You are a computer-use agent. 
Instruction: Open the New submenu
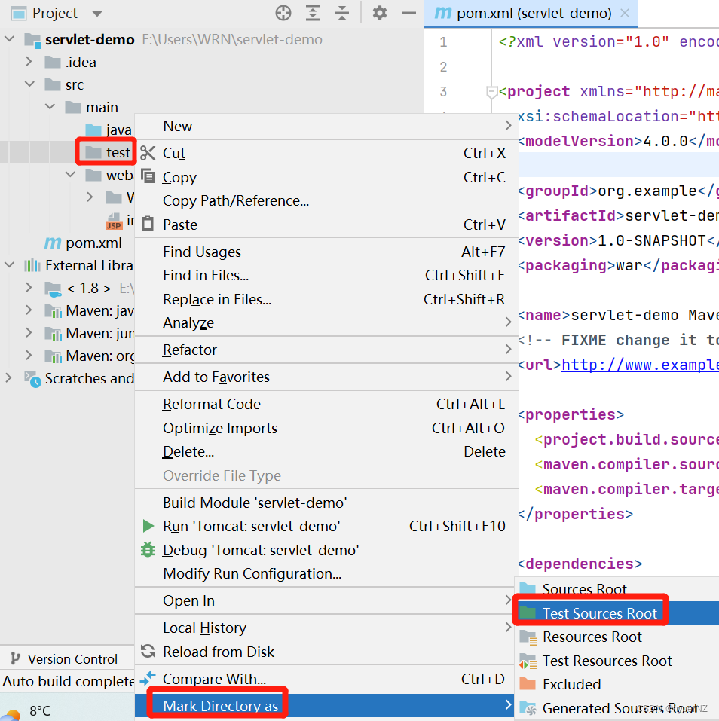point(326,126)
